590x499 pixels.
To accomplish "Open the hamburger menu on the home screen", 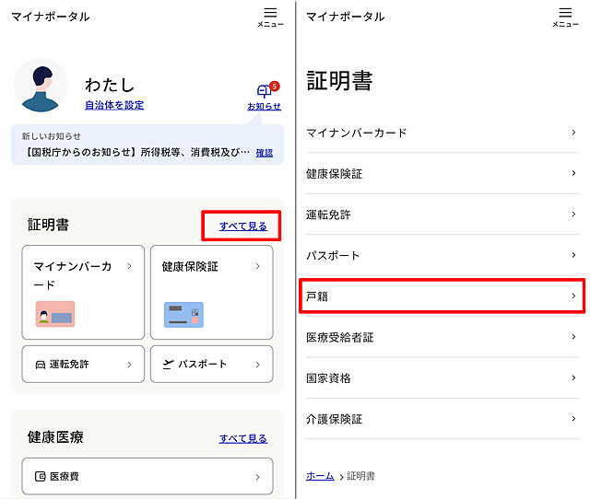I will [x=270, y=17].
